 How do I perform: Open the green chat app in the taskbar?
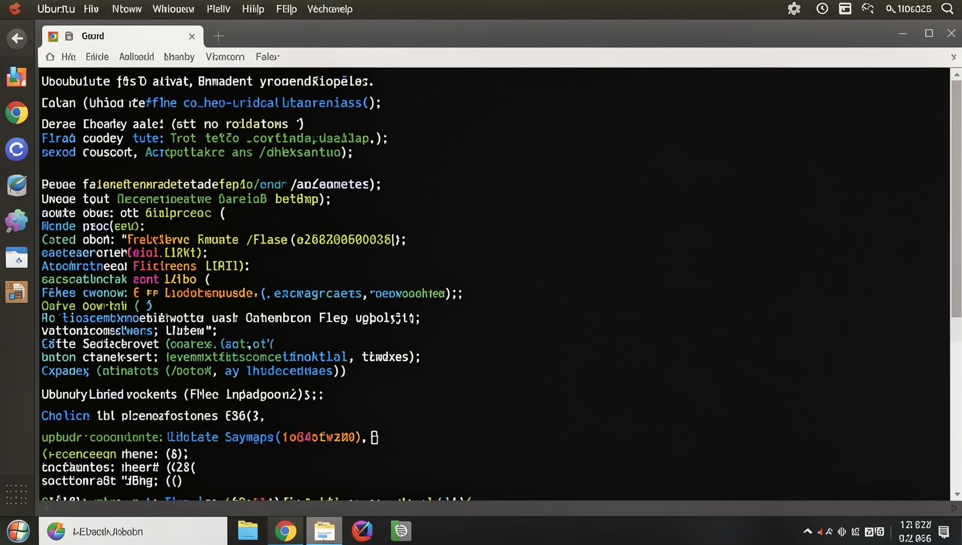point(400,531)
